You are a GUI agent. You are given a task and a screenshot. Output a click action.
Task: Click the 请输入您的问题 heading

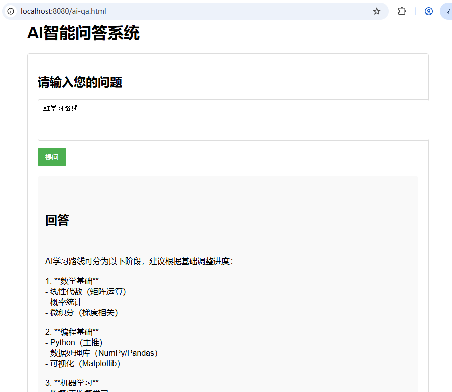point(80,82)
